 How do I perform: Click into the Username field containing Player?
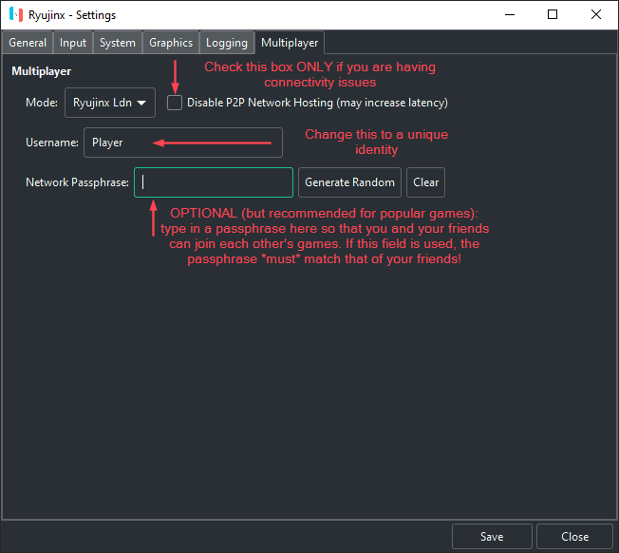[183, 143]
